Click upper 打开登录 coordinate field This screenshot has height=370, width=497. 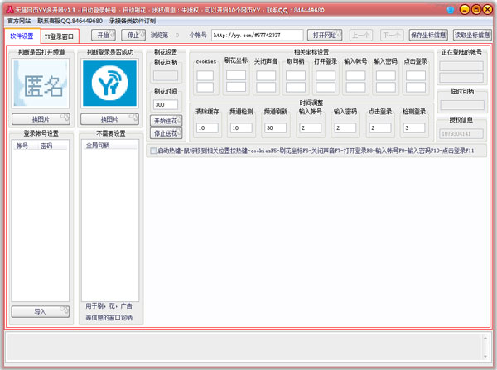[326, 75]
